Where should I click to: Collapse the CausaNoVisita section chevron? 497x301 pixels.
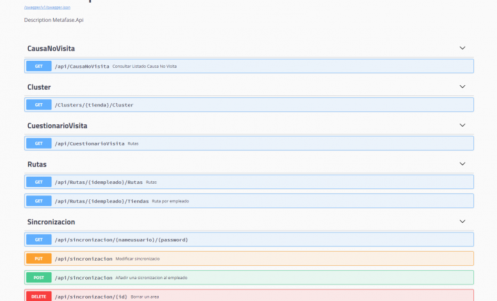(462, 48)
